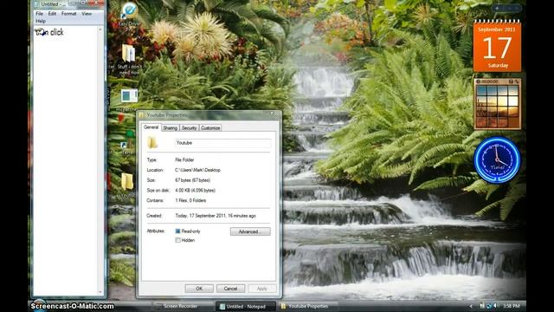Click the '4.00 KB (4,096 bytes)' value
Screen dimensions: 554x312
tap(195, 191)
